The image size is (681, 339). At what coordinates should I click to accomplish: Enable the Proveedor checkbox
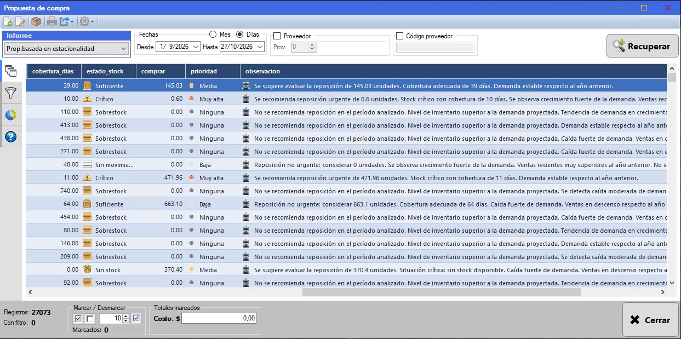pyautogui.click(x=277, y=36)
